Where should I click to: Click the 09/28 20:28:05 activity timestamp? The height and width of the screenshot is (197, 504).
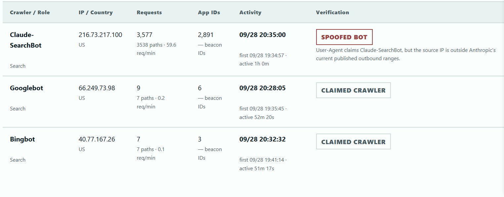coord(263,88)
